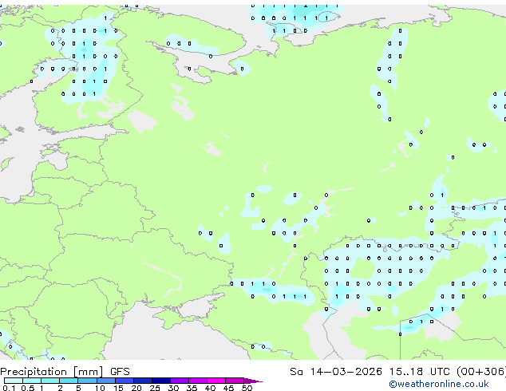Click the above-50 mm arrow tip of legend

coord(253,381)
